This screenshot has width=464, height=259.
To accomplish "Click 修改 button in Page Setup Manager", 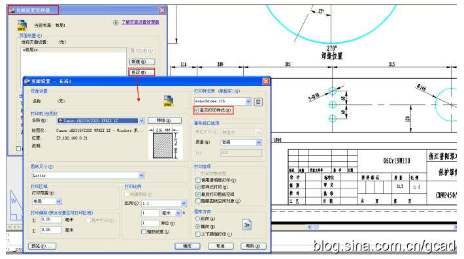I will pyautogui.click(x=141, y=72).
